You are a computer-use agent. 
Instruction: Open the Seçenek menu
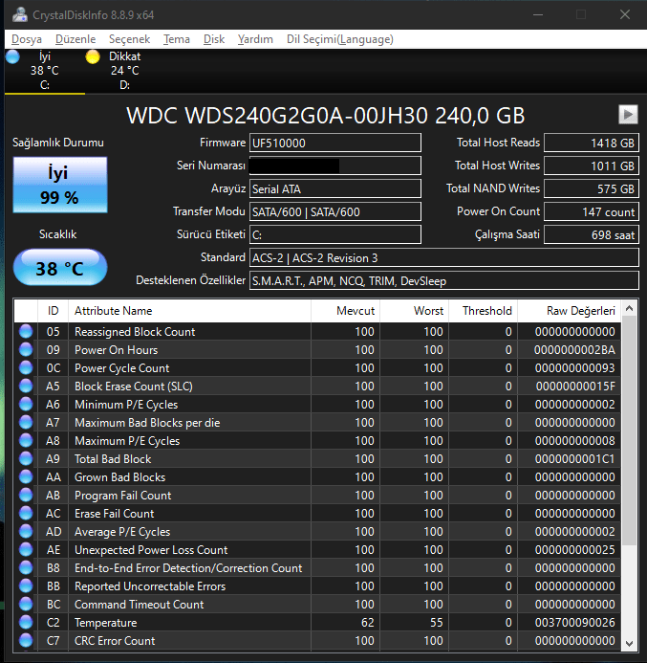coord(129,39)
